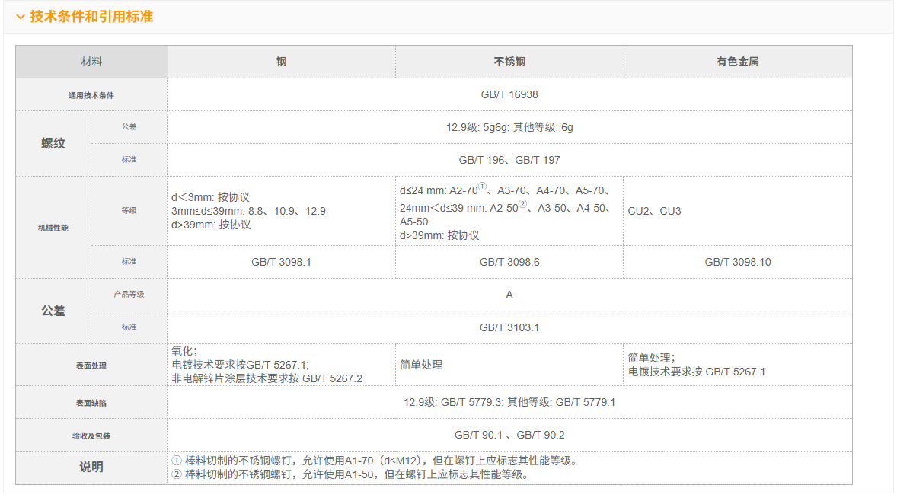Click the GB/T 90.1、GB/T 90.2 cell

coord(509,435)
